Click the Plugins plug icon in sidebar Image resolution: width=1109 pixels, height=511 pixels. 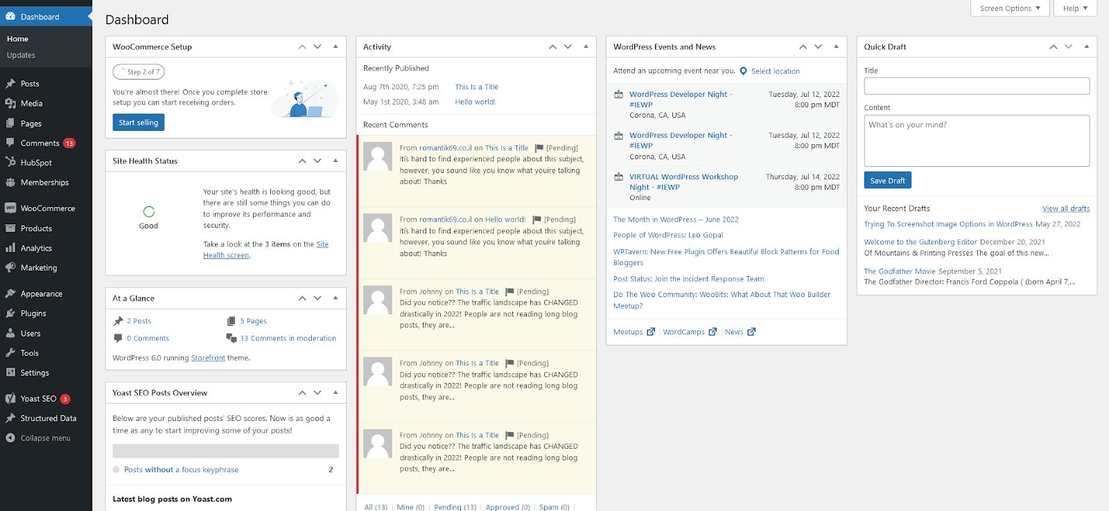(x=10, y=314)
